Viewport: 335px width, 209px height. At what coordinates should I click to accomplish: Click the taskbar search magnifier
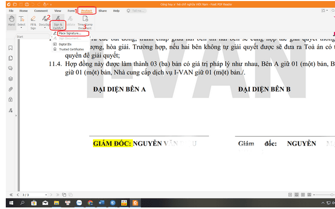[22, 203]
